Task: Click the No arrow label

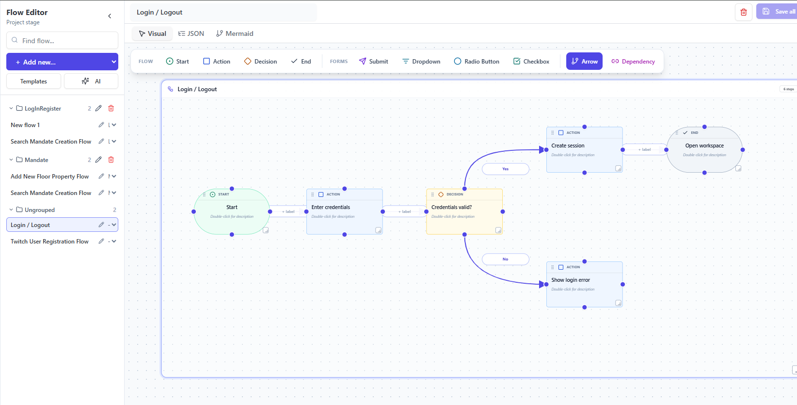Action: point(506,259)
